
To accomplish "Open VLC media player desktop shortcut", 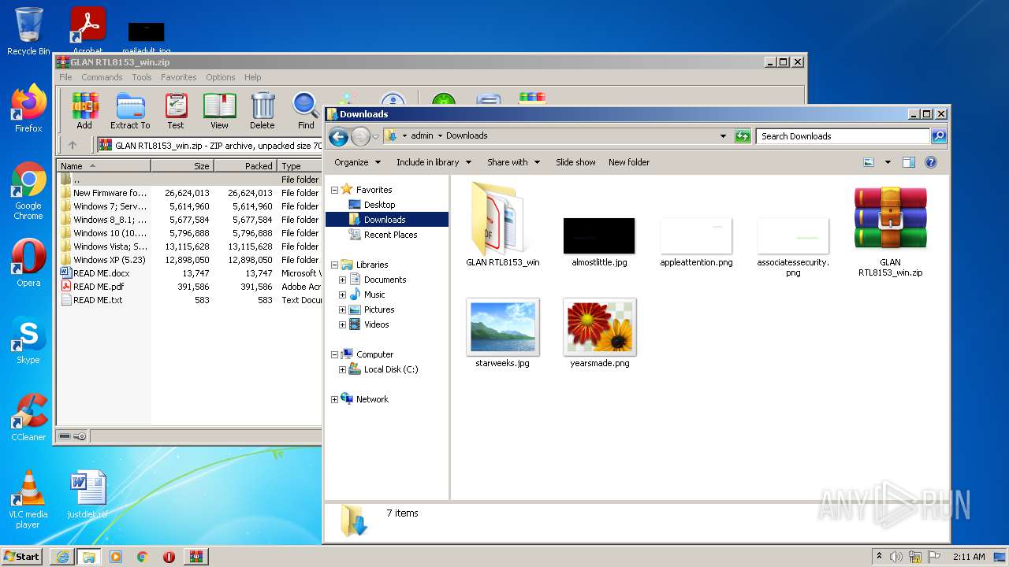I will tap(28, 499).
